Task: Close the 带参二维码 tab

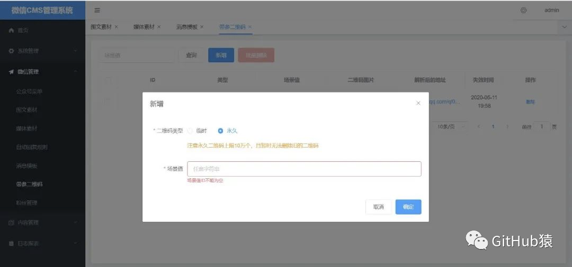Action: pos(250,27)
